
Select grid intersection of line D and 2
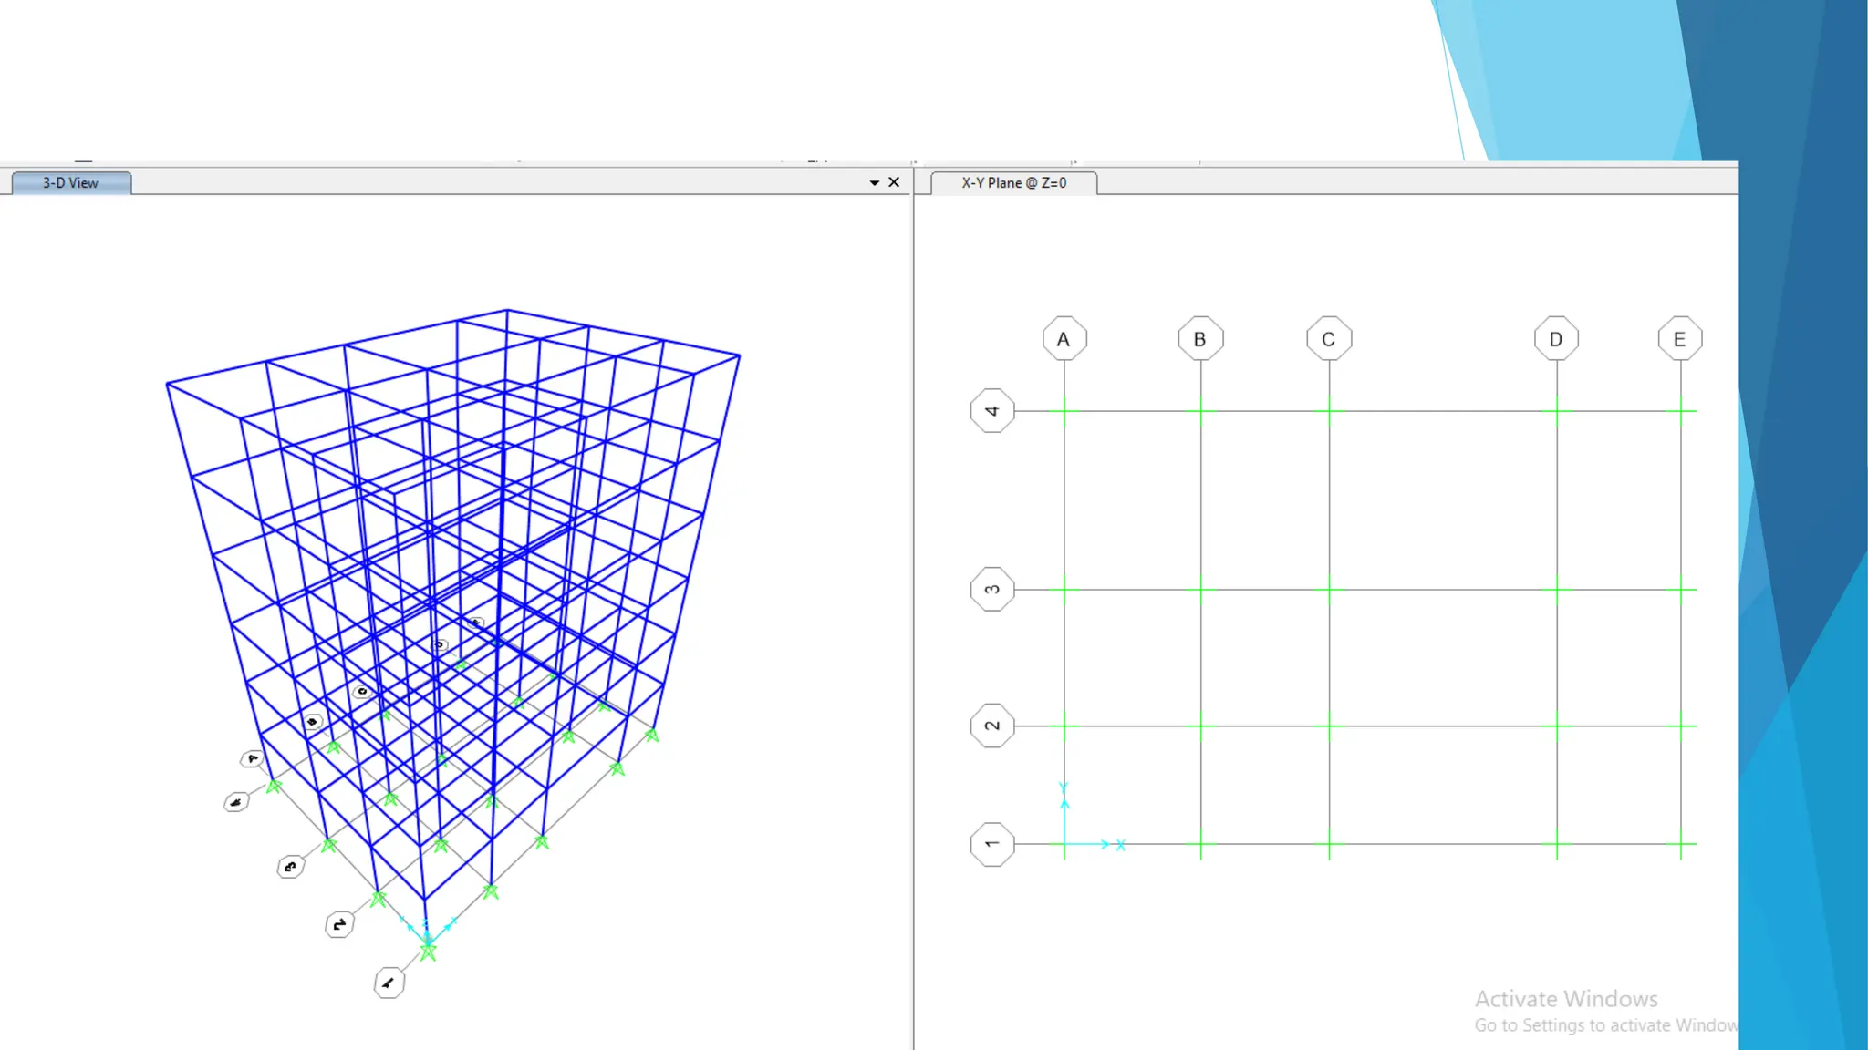[x=1557, y=726]
